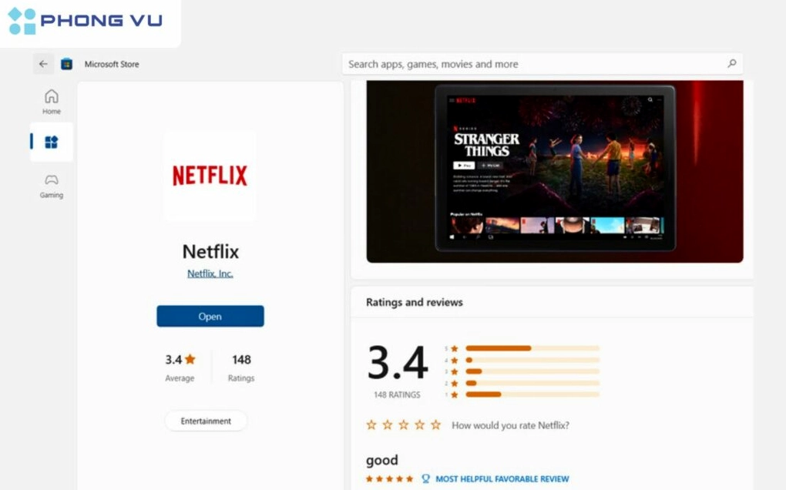786x490 pixels.
Task: Click the 5-star rating distribution bar
Action: click(532, 348)
